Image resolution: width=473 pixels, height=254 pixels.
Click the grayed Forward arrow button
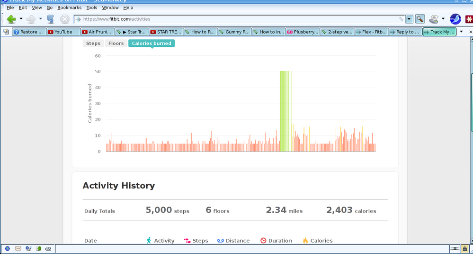click(x=31, y=19)
